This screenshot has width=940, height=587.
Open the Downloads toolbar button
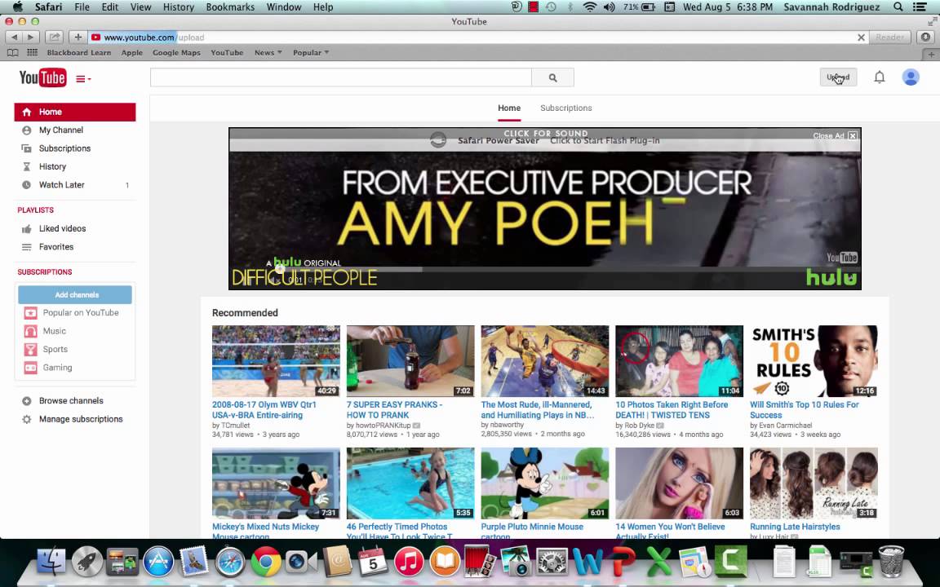click(x=925, y=38)
